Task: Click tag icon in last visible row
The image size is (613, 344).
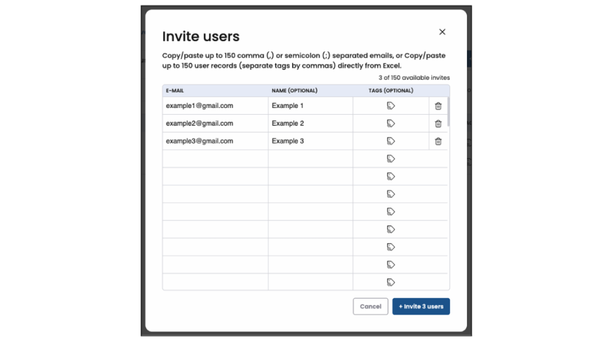Action: [391, 282]
